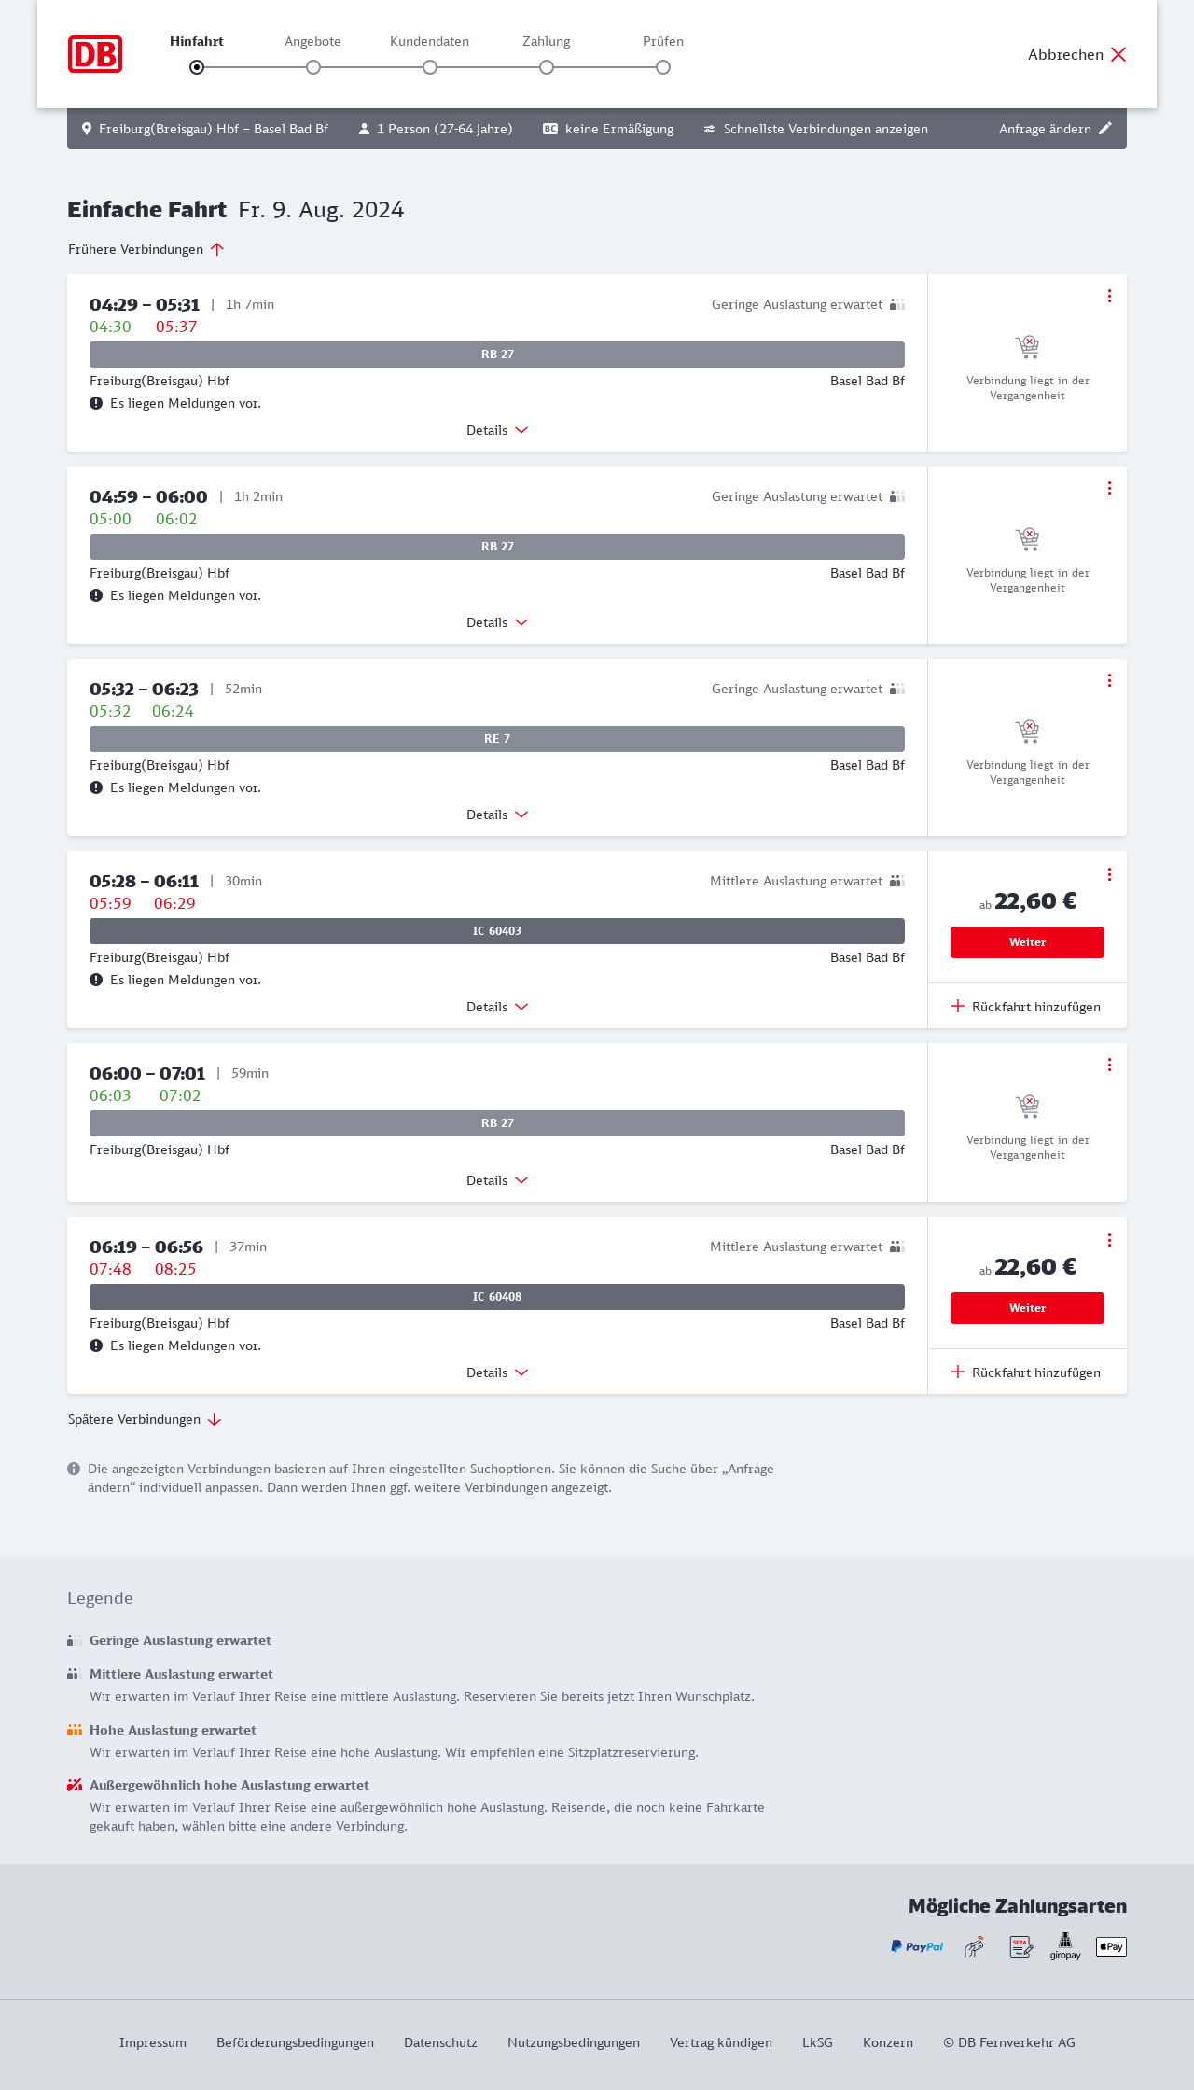This screenshot has width=1194, height=2090.
Task: Select the Angebote step circle
Action: coord(313,67)
